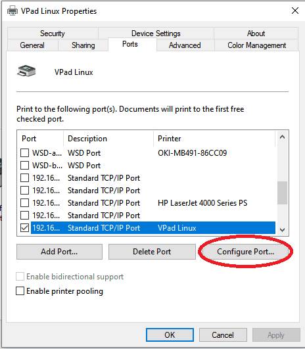
Task: Go to the Color Management tab
Action: pyautogui.click(x=256, y=45)
